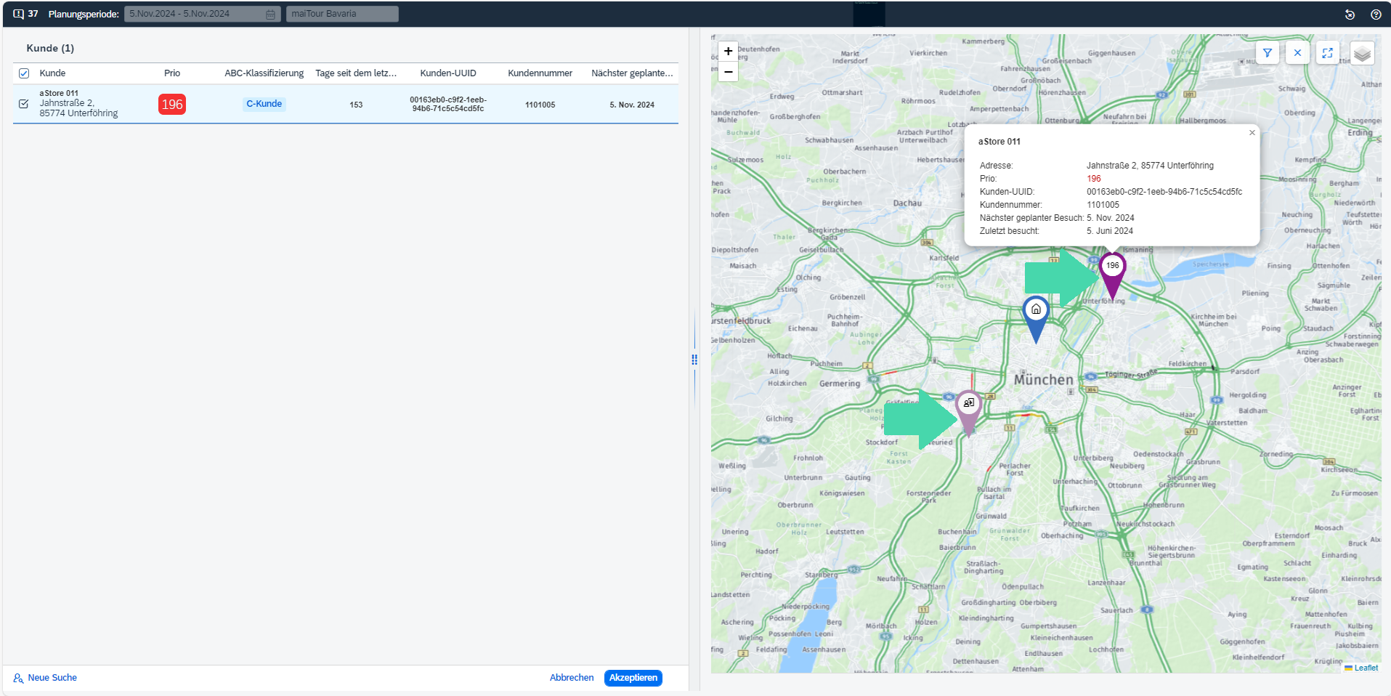1391x696 pixels.
Task: Open the map filter funnel icon
Action: tap(1268, 53)
